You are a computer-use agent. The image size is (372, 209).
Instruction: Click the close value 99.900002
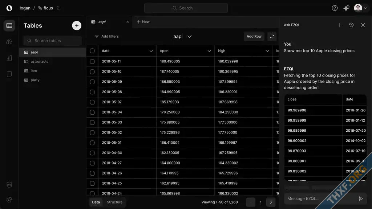pos(297,141)
